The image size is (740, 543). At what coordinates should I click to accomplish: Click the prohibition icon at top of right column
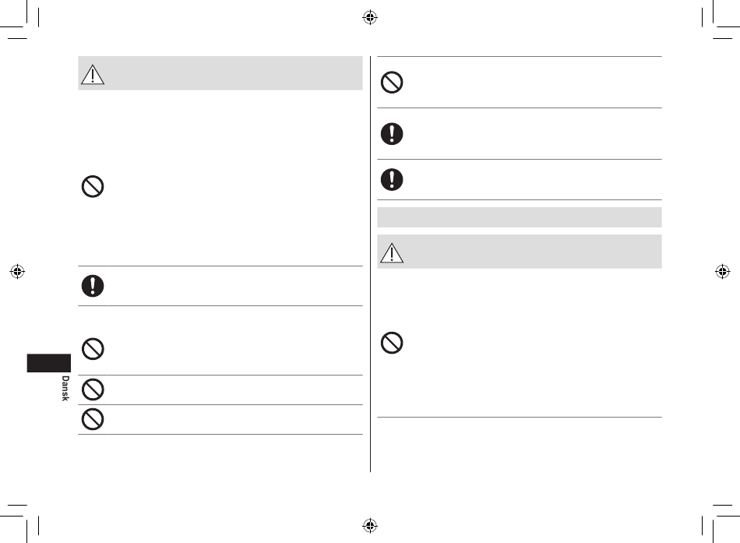[392, 82]
